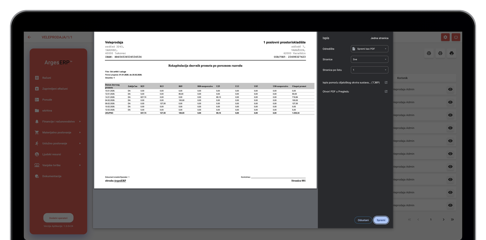Viewport: 486px width, 240px height.
Task: Select Ponude in the sidebar menu
Action: [47, 100]
